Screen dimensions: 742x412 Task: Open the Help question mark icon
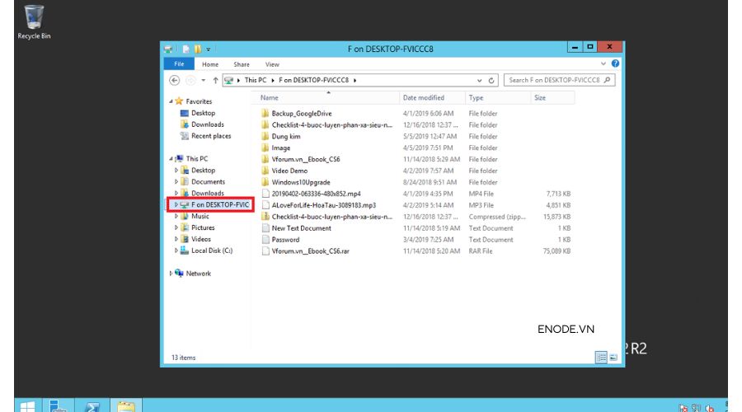(x=615, y=63)
